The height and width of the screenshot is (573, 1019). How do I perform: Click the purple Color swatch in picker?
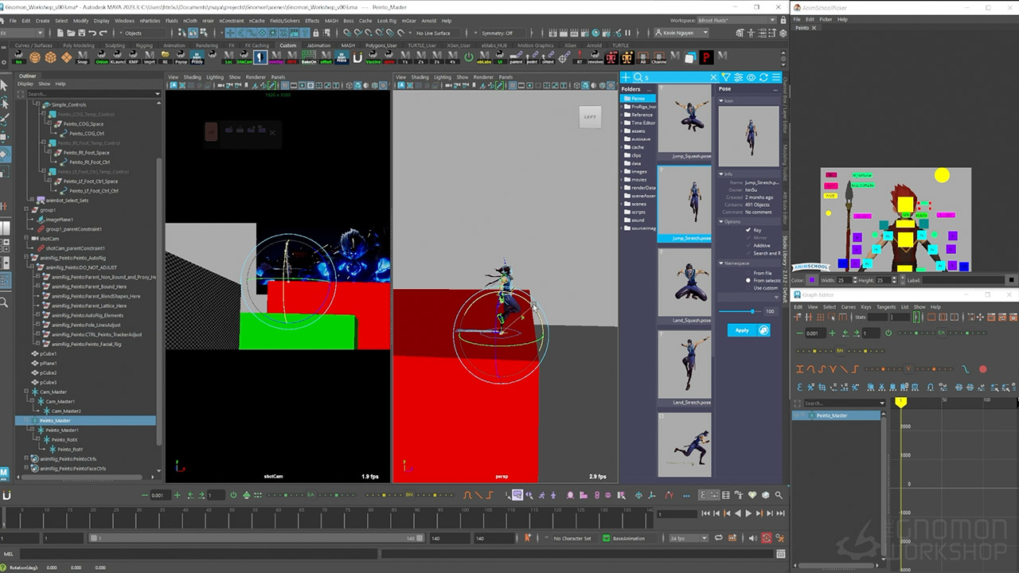tap(812, 280)
